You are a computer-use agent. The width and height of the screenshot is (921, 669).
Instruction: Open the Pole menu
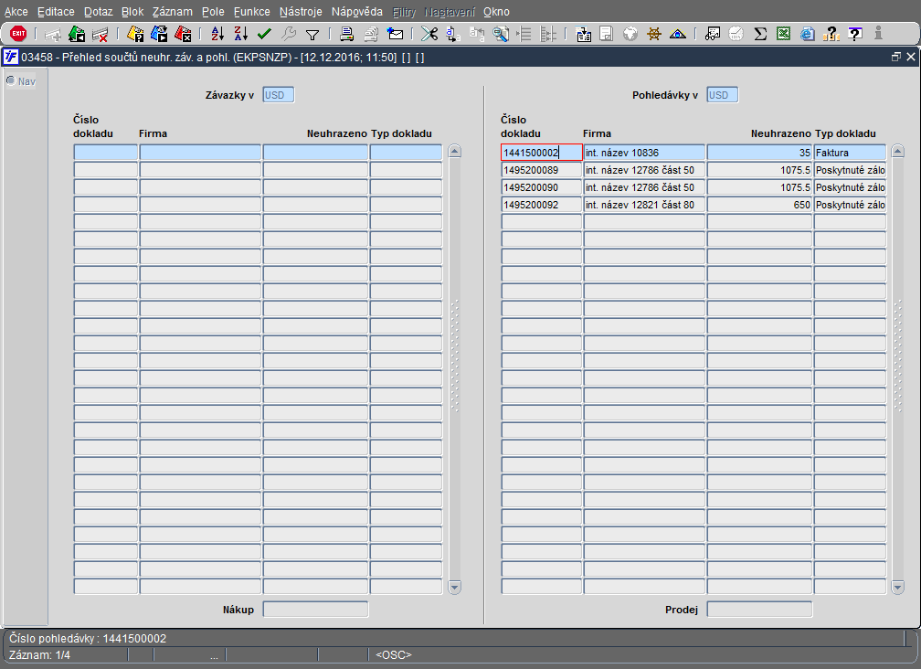(213, 12)
